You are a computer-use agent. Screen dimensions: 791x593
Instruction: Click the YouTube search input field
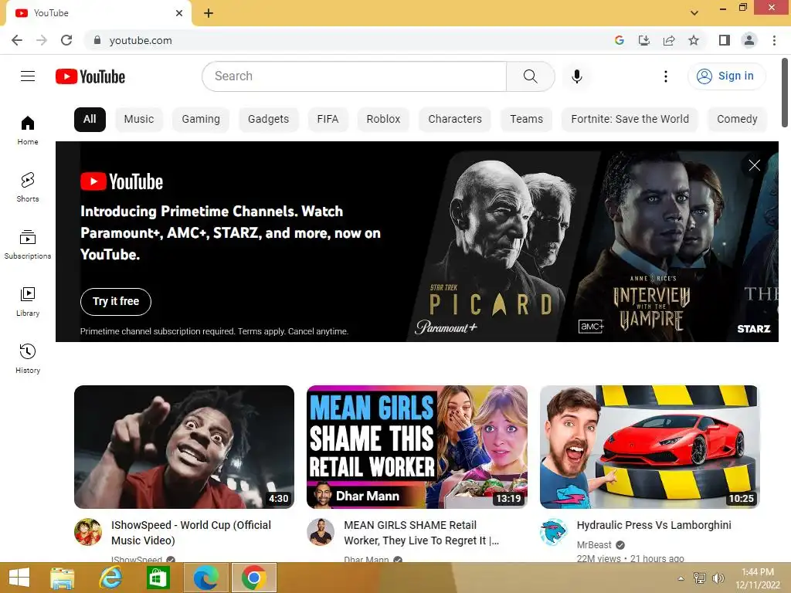pyautogui.click(x=354, y=76)
